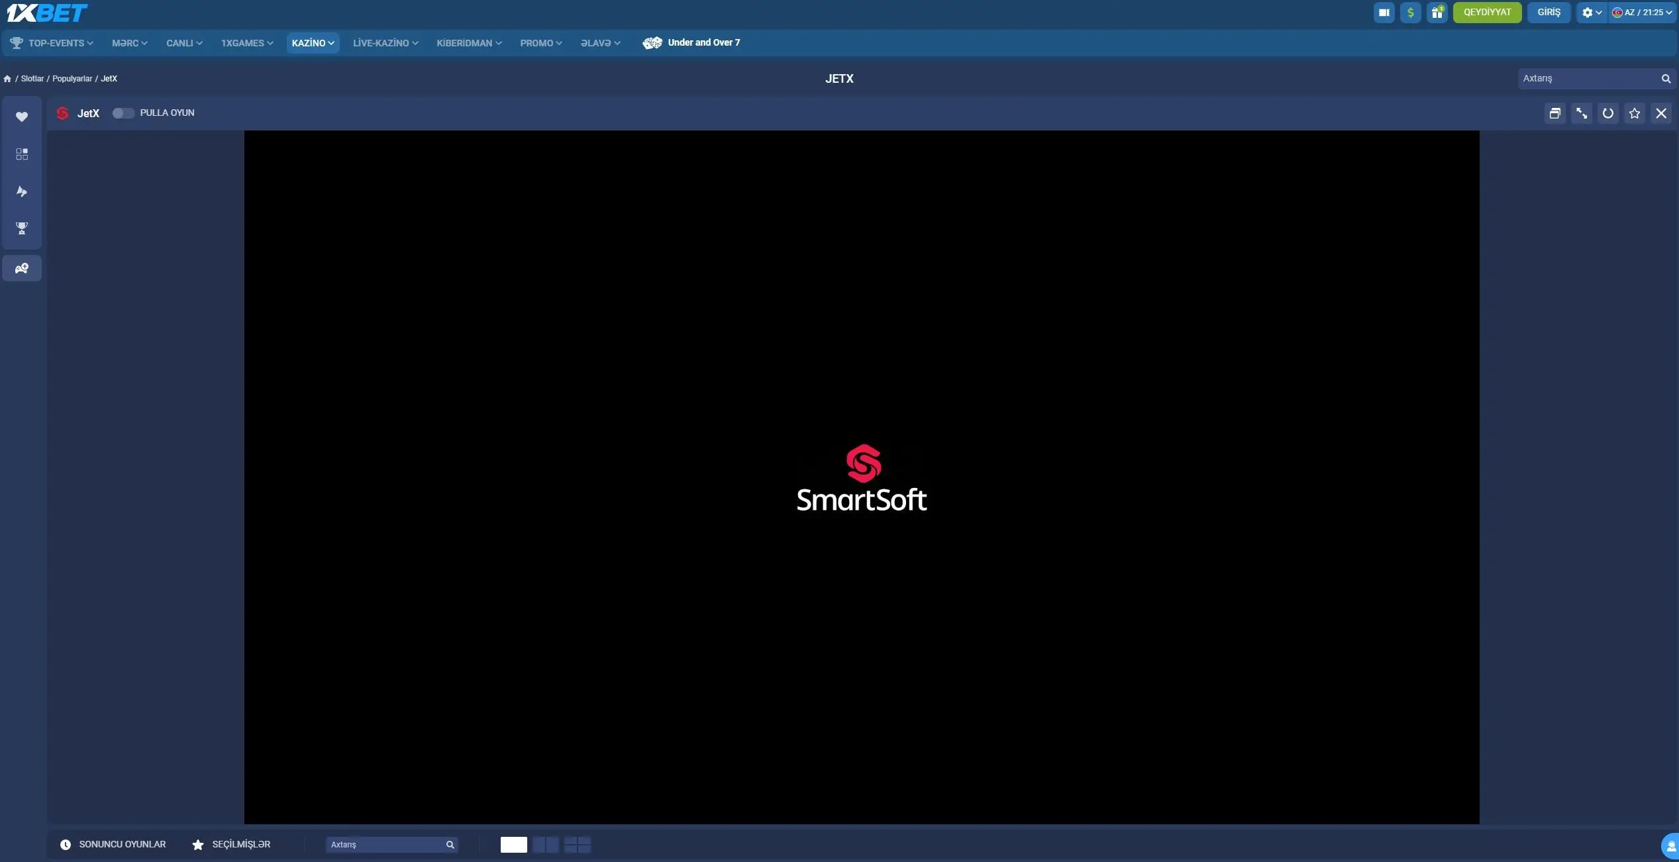
Task: Expand game to fullscreen with arrows icon
Action: point(1581,113)
